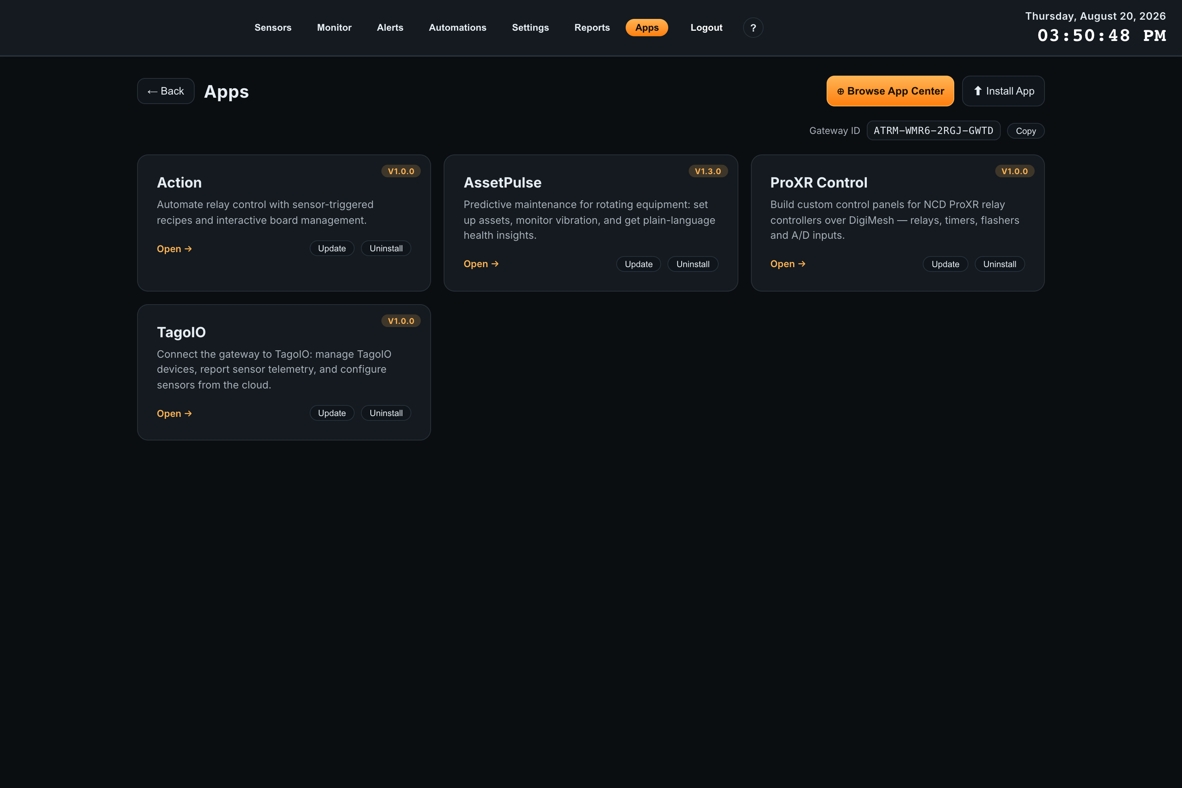Click the AssetPulse predictive maintenance description
1182x788 pixels.
(589, 220)
